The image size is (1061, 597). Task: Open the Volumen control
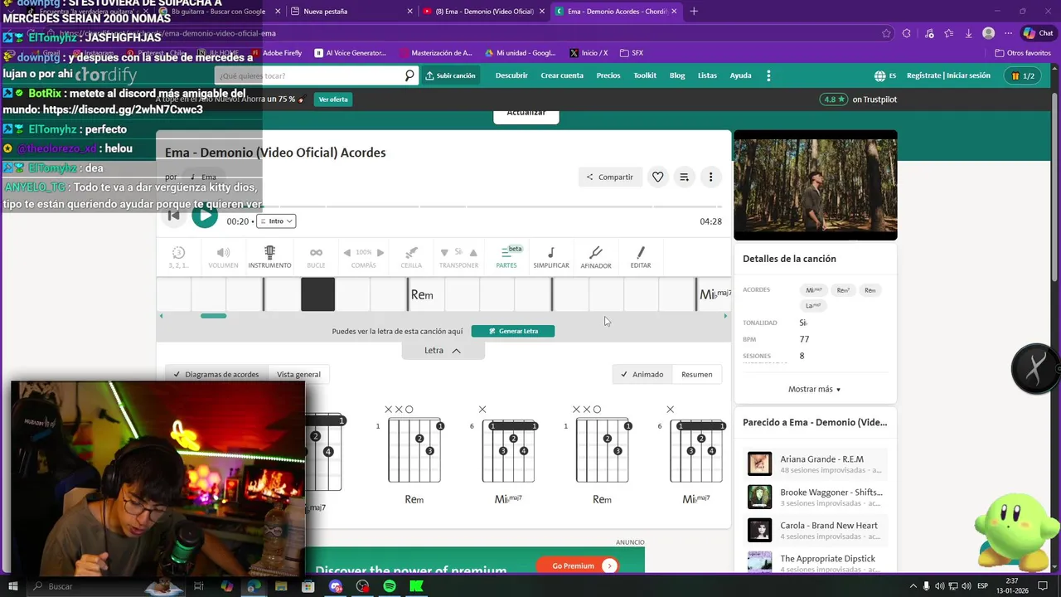[223, 257]
